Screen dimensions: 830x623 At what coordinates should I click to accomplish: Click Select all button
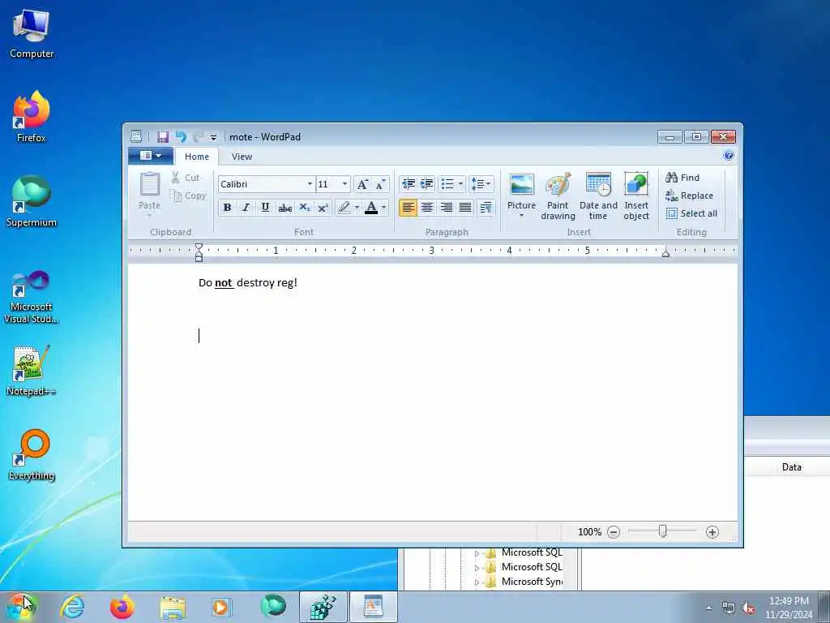[691, 213]
